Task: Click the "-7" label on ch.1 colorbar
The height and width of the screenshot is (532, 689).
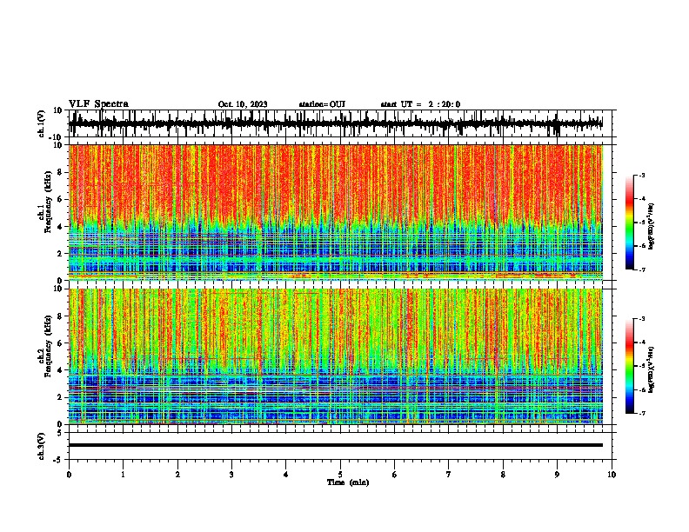Action: [x=641, y=270]
